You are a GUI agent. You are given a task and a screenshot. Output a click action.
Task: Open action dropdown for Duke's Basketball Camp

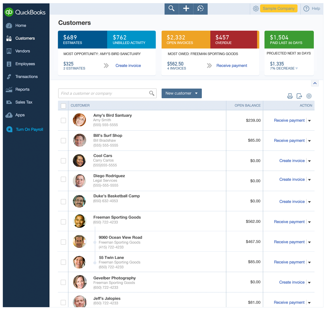tap(309, 202)
